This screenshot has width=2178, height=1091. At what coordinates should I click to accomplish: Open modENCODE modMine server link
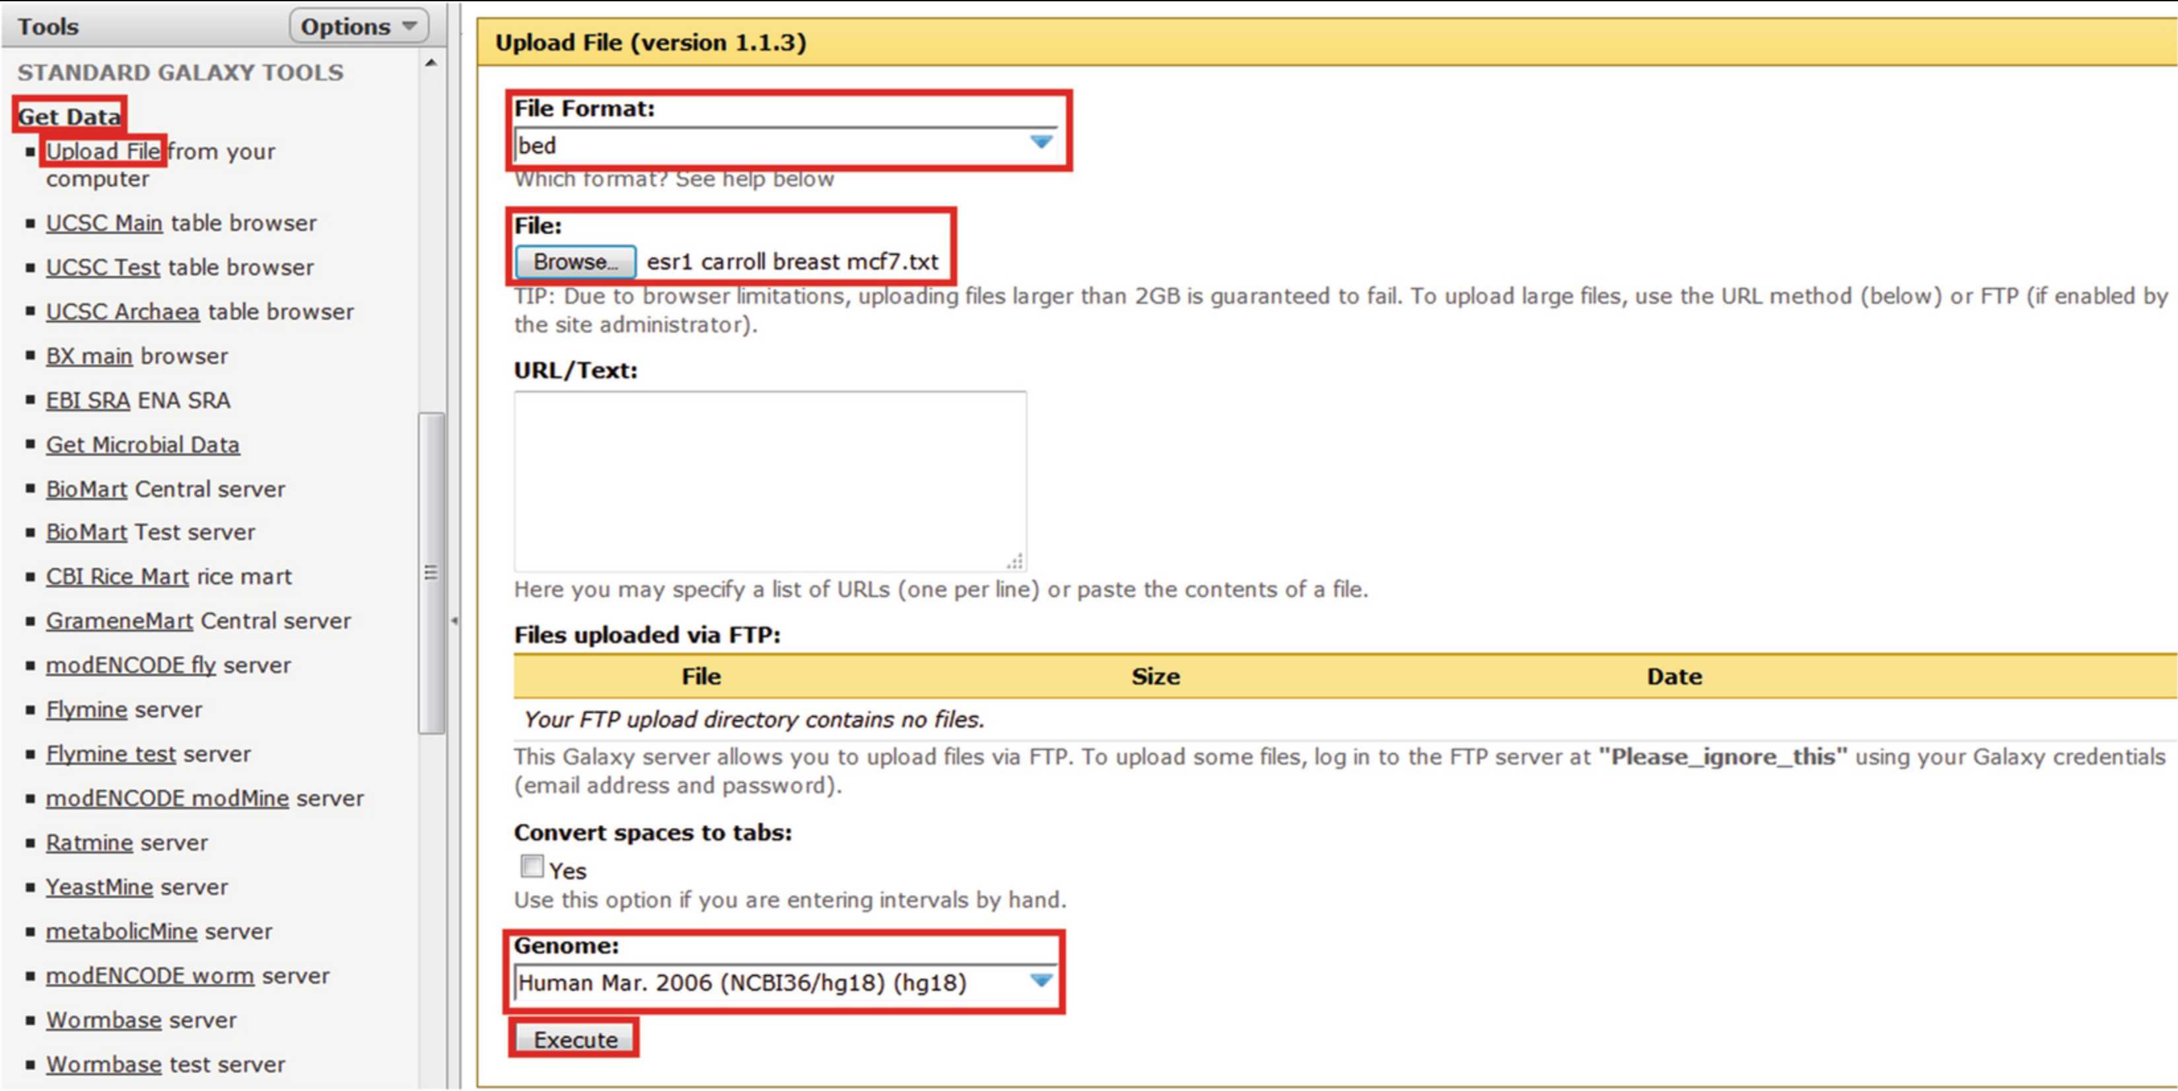click(x=167, y=798)
